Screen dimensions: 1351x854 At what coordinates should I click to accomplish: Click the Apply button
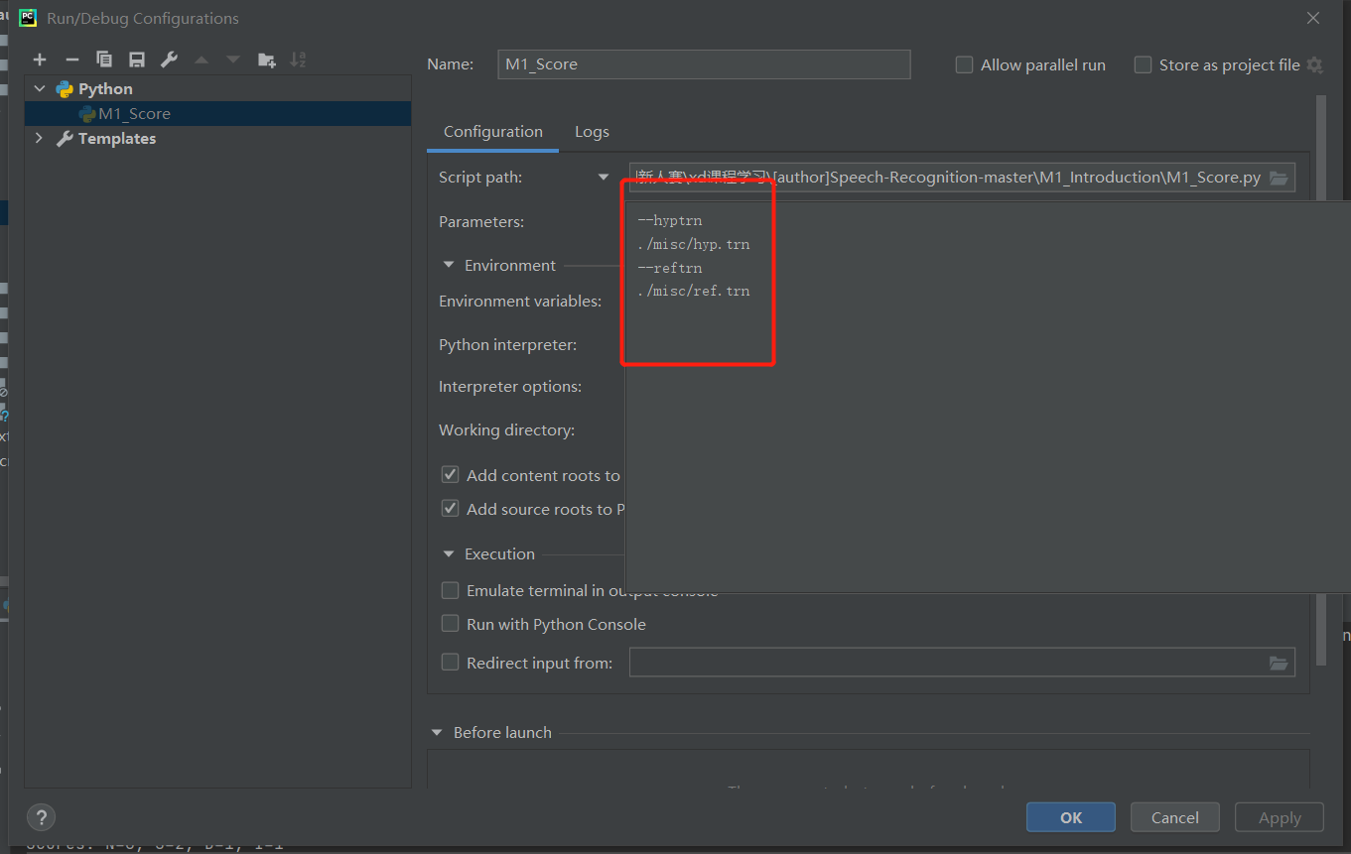(1280, 817)
